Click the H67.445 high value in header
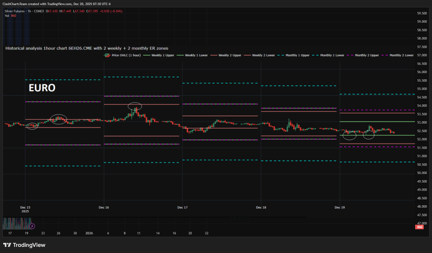This screenshot has width=432, height=253. pos(65,11)
